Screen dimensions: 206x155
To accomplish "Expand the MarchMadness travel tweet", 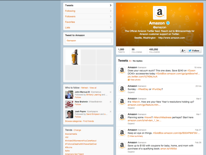I will coord(131,124).
